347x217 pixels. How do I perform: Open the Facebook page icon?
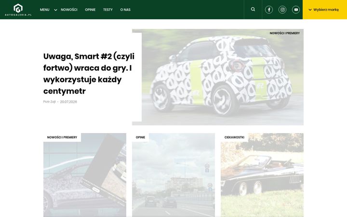[x=269, y=10]
